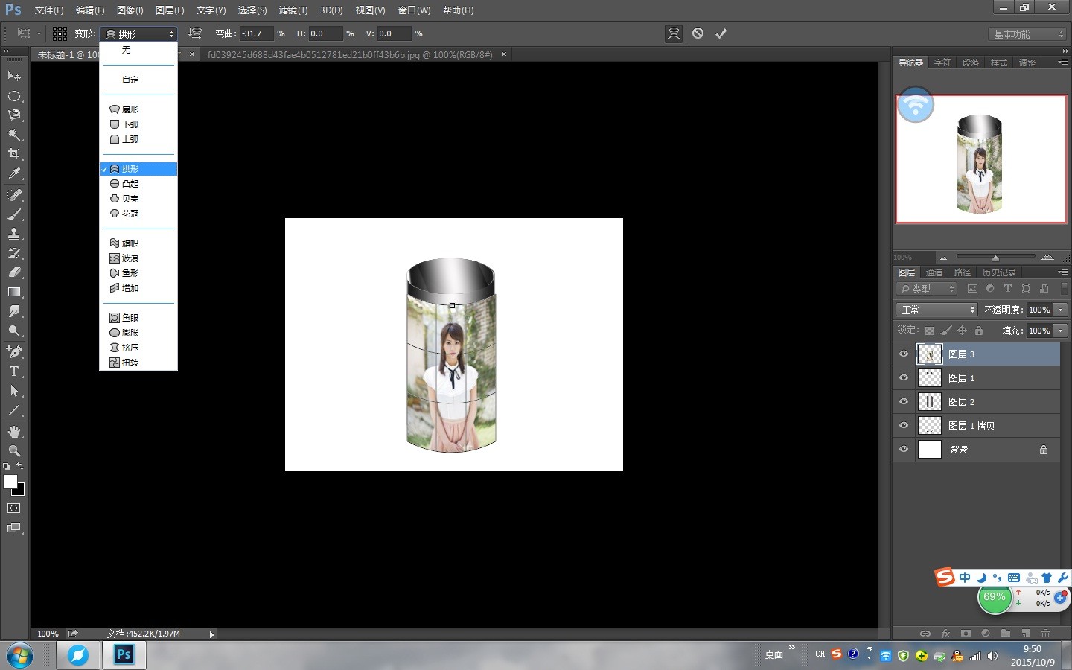Select the Hand tool
1072x670 pixels.
14,432
